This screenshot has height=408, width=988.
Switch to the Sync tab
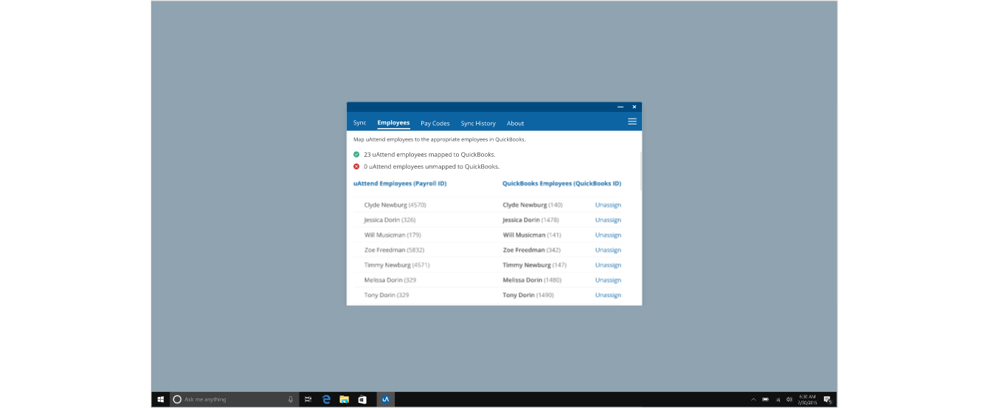tap(359, 123)
